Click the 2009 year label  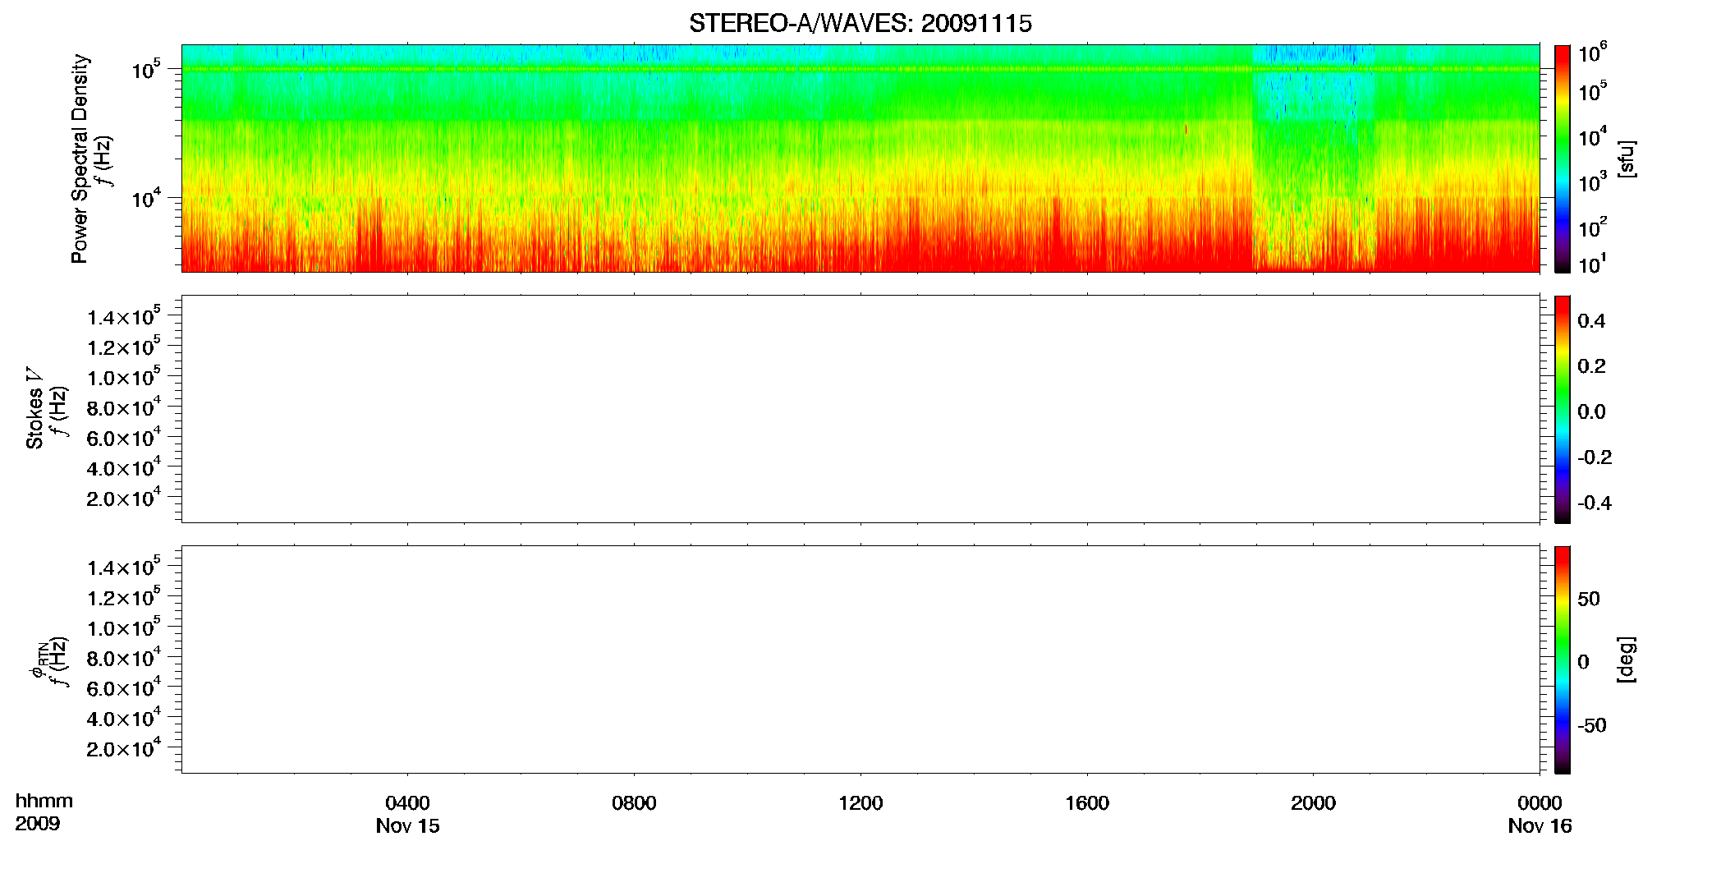[x=38, y=824]
